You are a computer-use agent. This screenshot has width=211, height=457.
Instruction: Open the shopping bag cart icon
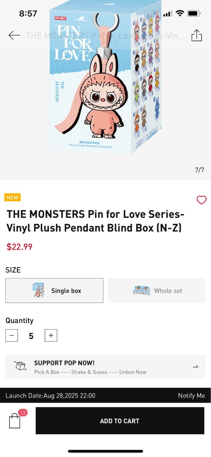[x=15, y=421]
